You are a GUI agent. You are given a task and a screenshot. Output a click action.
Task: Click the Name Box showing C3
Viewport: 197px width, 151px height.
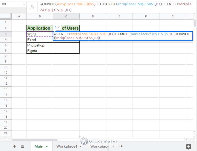click(x=12, y=4)
